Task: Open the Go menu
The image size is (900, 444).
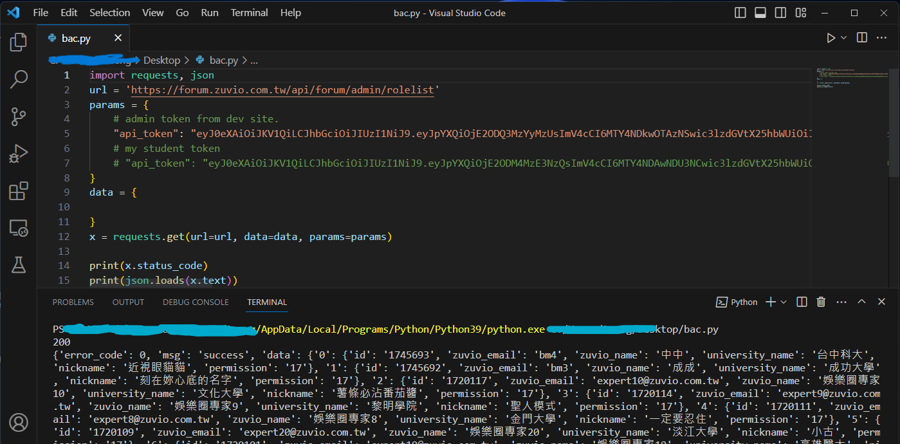Action: coord(182,13)
